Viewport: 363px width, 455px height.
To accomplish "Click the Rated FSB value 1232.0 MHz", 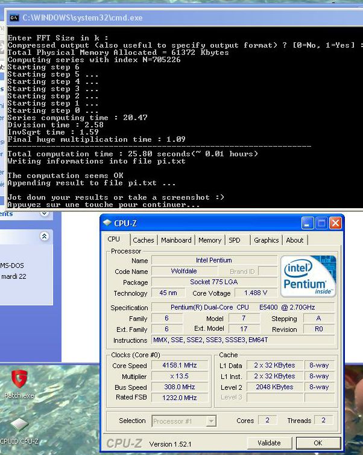I will click(180, 398).
